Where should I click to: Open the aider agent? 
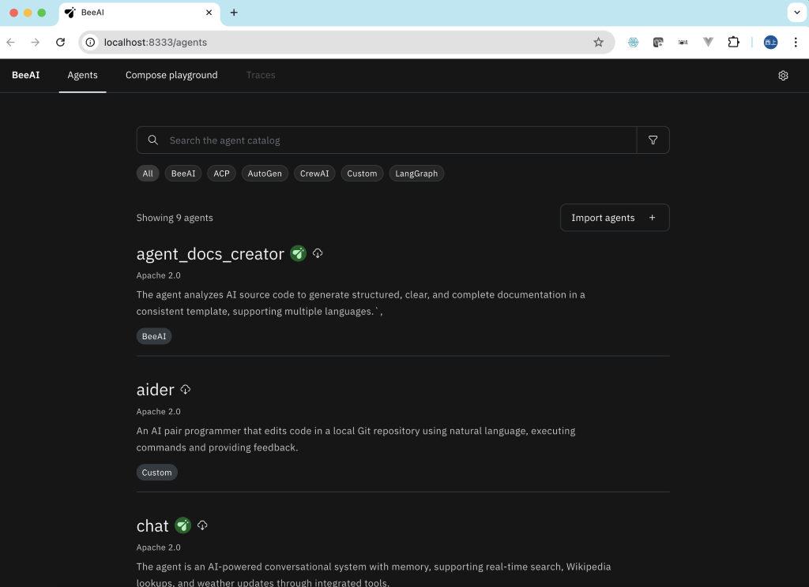coord(155,390)
